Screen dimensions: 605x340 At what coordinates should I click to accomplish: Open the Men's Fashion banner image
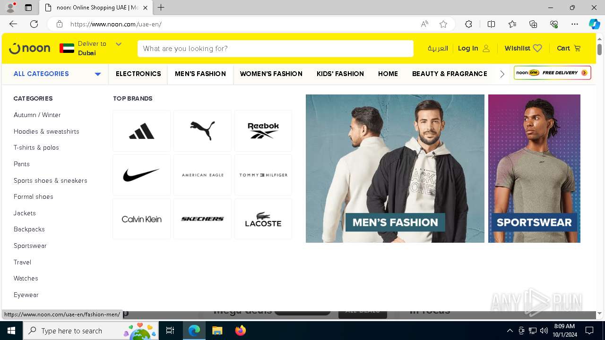pos(395,169)
